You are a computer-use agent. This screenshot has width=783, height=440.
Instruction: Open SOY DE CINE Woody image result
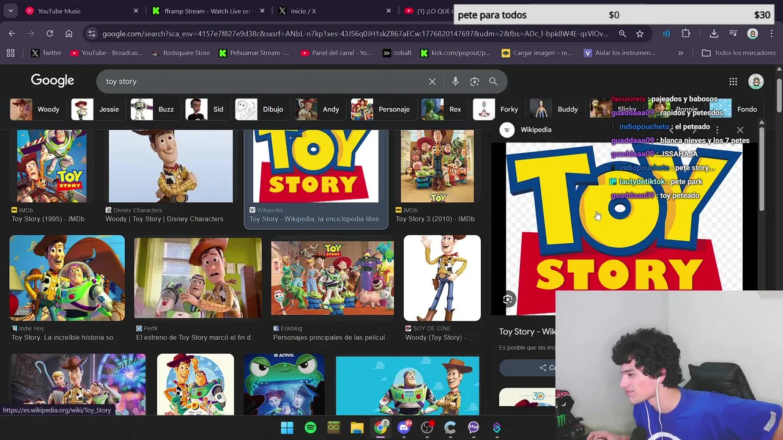[442, 278]
